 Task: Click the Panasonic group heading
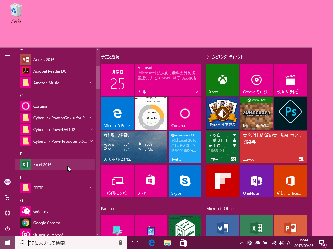(x=110, y=208)
